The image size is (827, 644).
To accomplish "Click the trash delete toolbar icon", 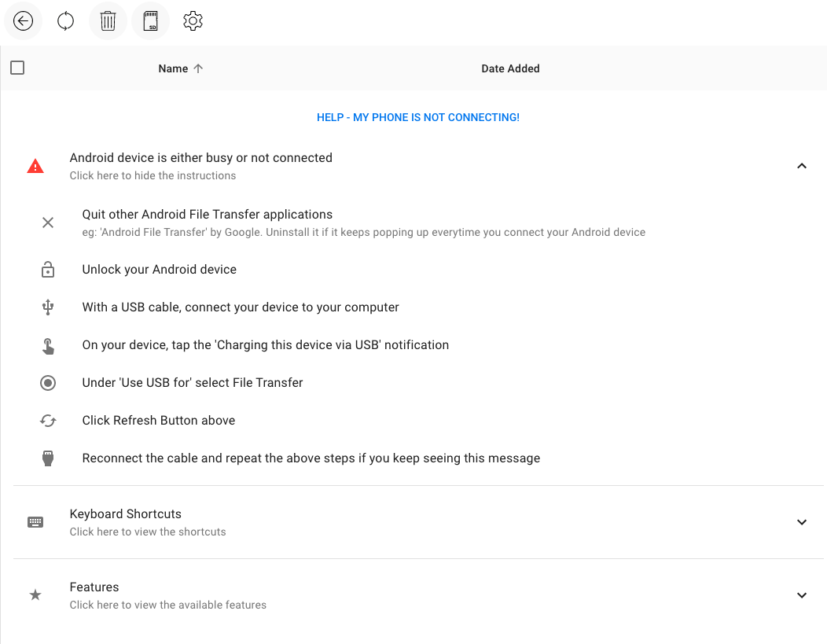I will tap(108, 21).
